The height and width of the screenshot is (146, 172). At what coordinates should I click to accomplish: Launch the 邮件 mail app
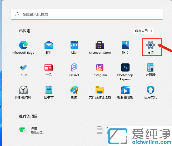coord(49,47)
